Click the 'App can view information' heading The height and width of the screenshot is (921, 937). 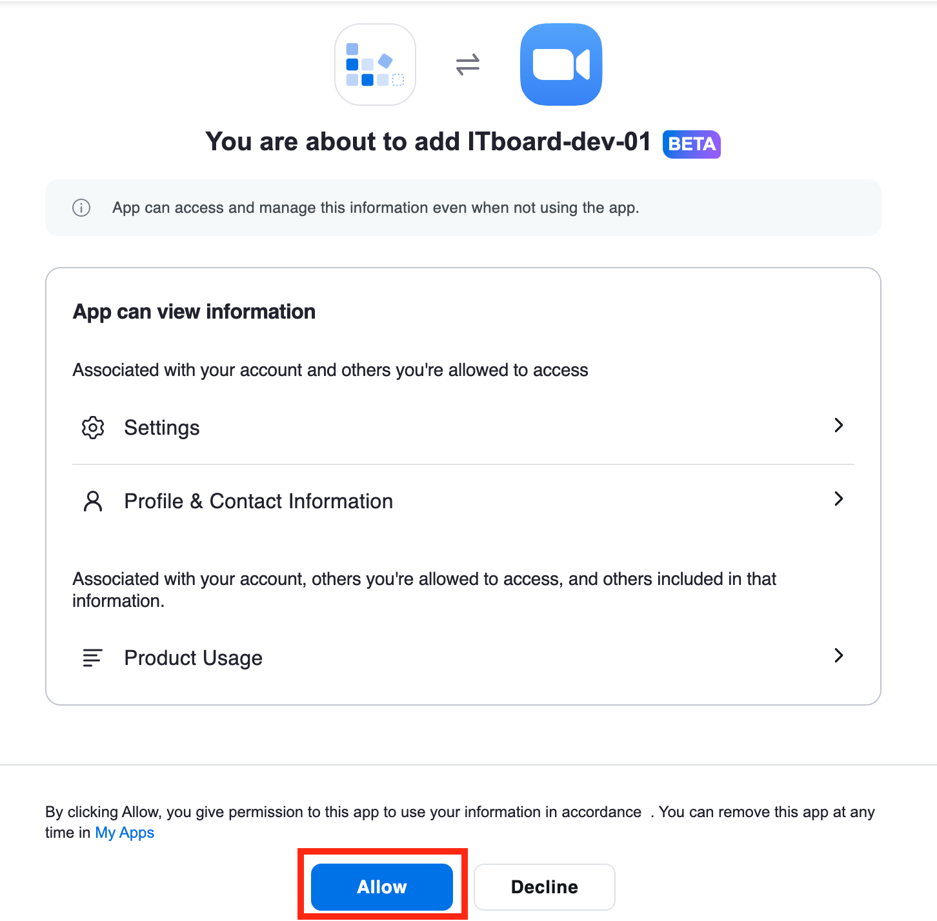click(x=194, y=312)
